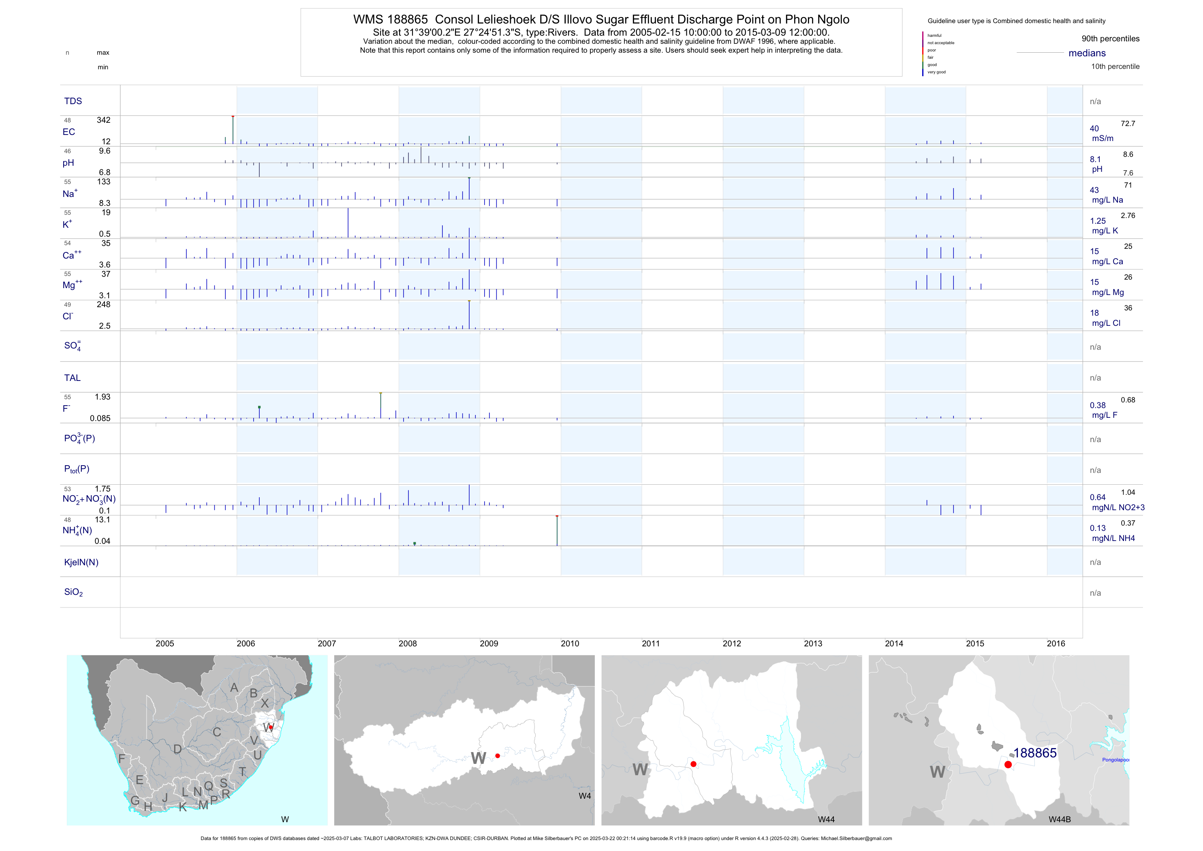
Task: Click the guideline colour legend bar
Action: pyautogui.click(x=923, y=54)
